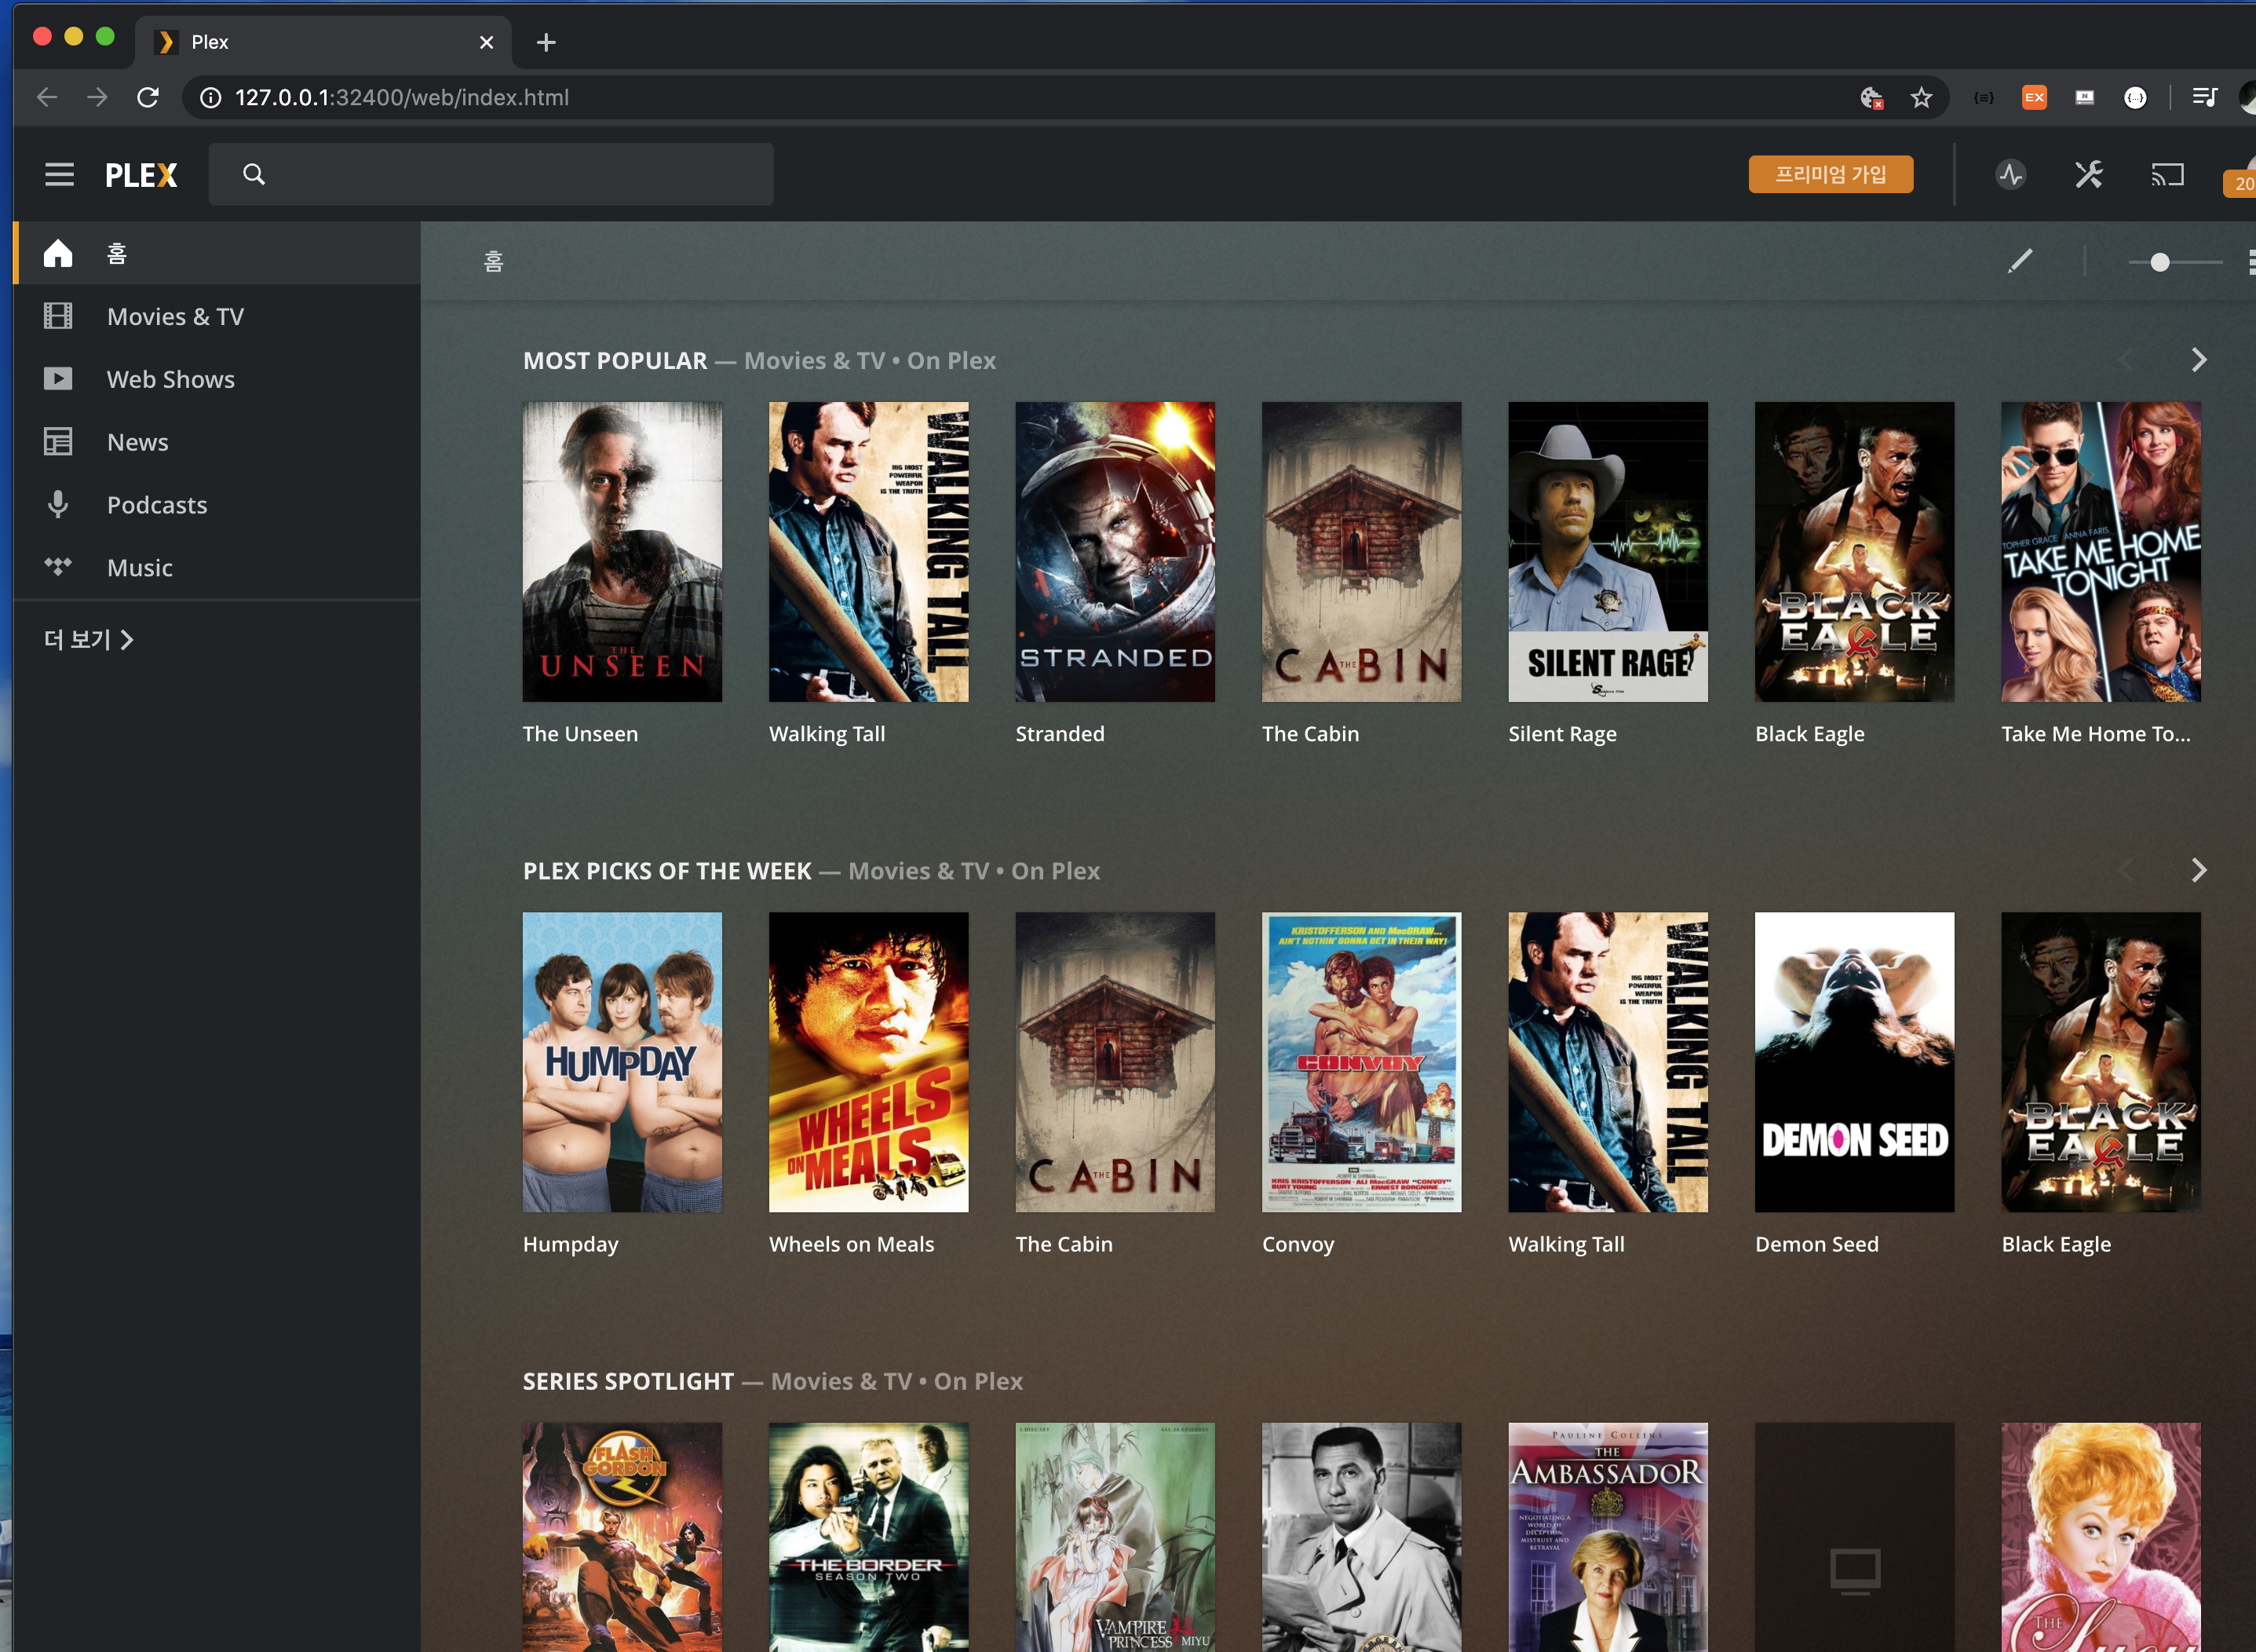Image resolution: width=2256 pixels, height=1652 pixels.
Task: Click the browser back arrow
Action: click(47, 97)
